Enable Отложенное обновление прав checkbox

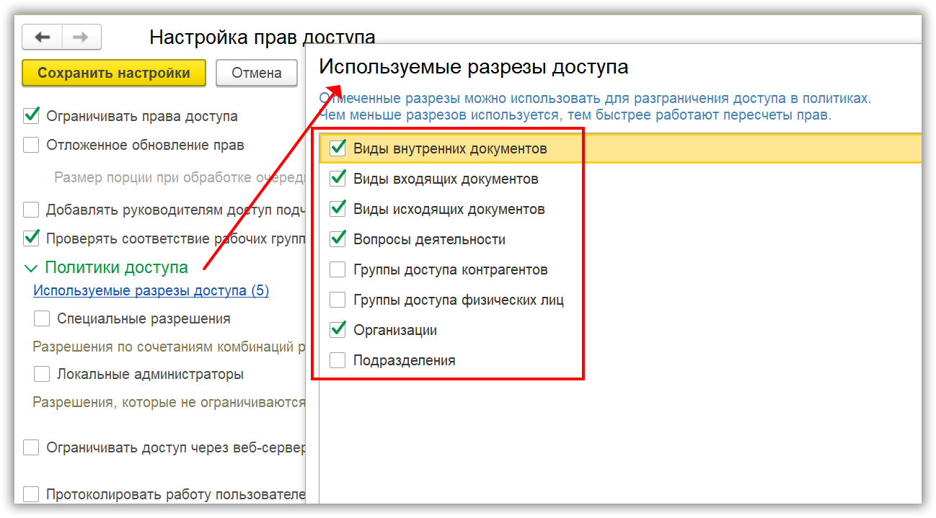[31, 145]
